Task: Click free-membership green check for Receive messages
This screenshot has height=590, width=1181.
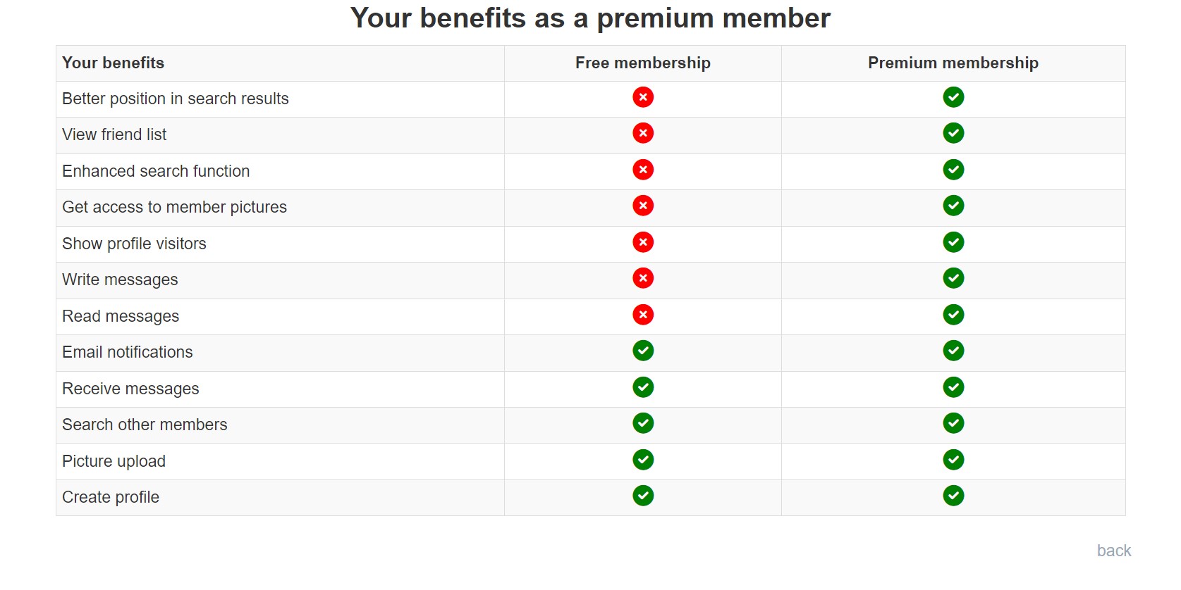Action: tap(643, 387)
